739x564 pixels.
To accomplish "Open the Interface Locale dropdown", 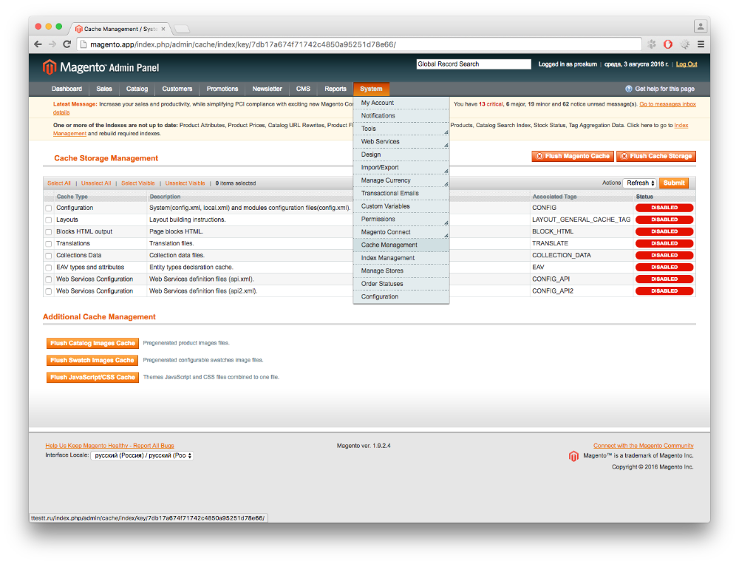I will coord(142,455).
